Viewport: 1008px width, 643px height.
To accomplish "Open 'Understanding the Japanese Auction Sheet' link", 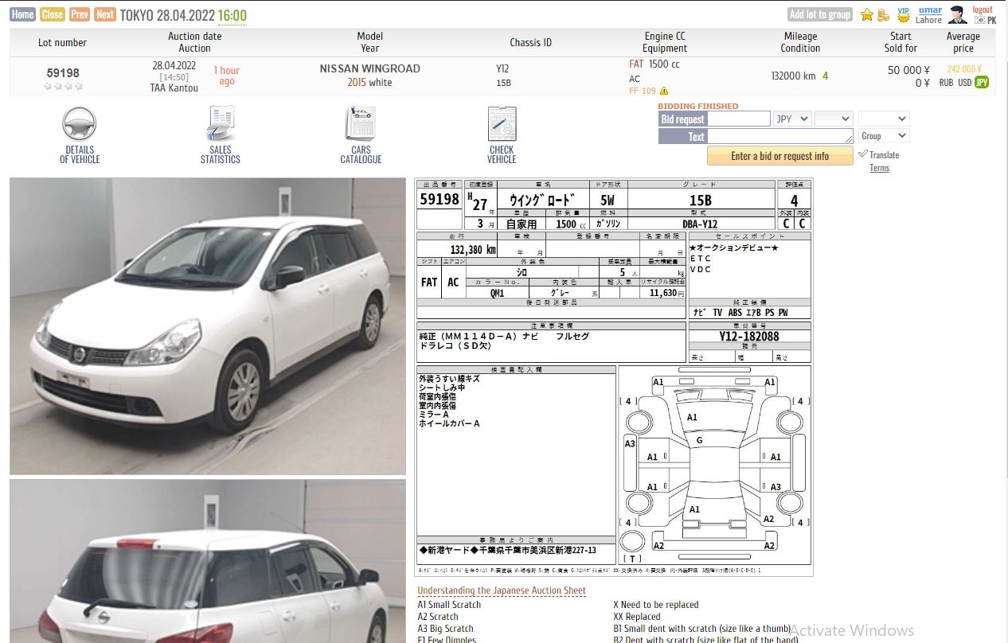I will point(502,590).
